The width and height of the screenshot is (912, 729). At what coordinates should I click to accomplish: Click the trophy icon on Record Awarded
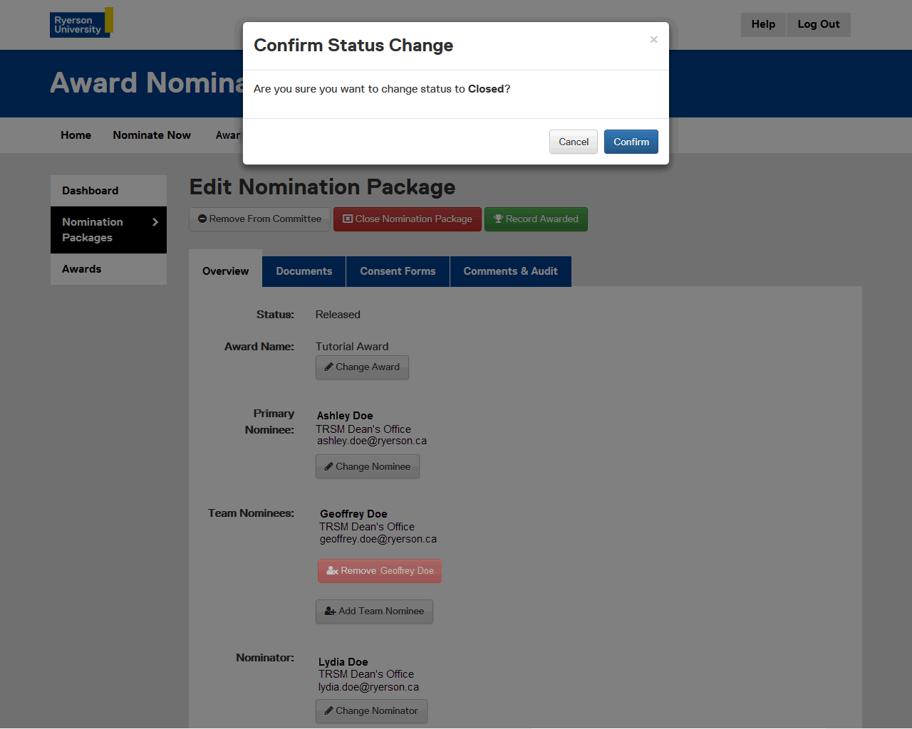click(498, 219)
